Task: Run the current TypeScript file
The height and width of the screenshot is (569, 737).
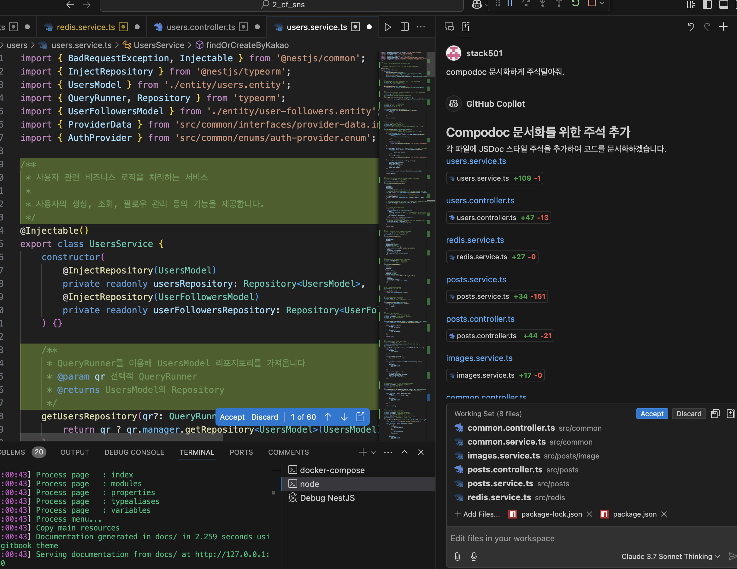Action: pyautogui.click(x=388, y=27)
